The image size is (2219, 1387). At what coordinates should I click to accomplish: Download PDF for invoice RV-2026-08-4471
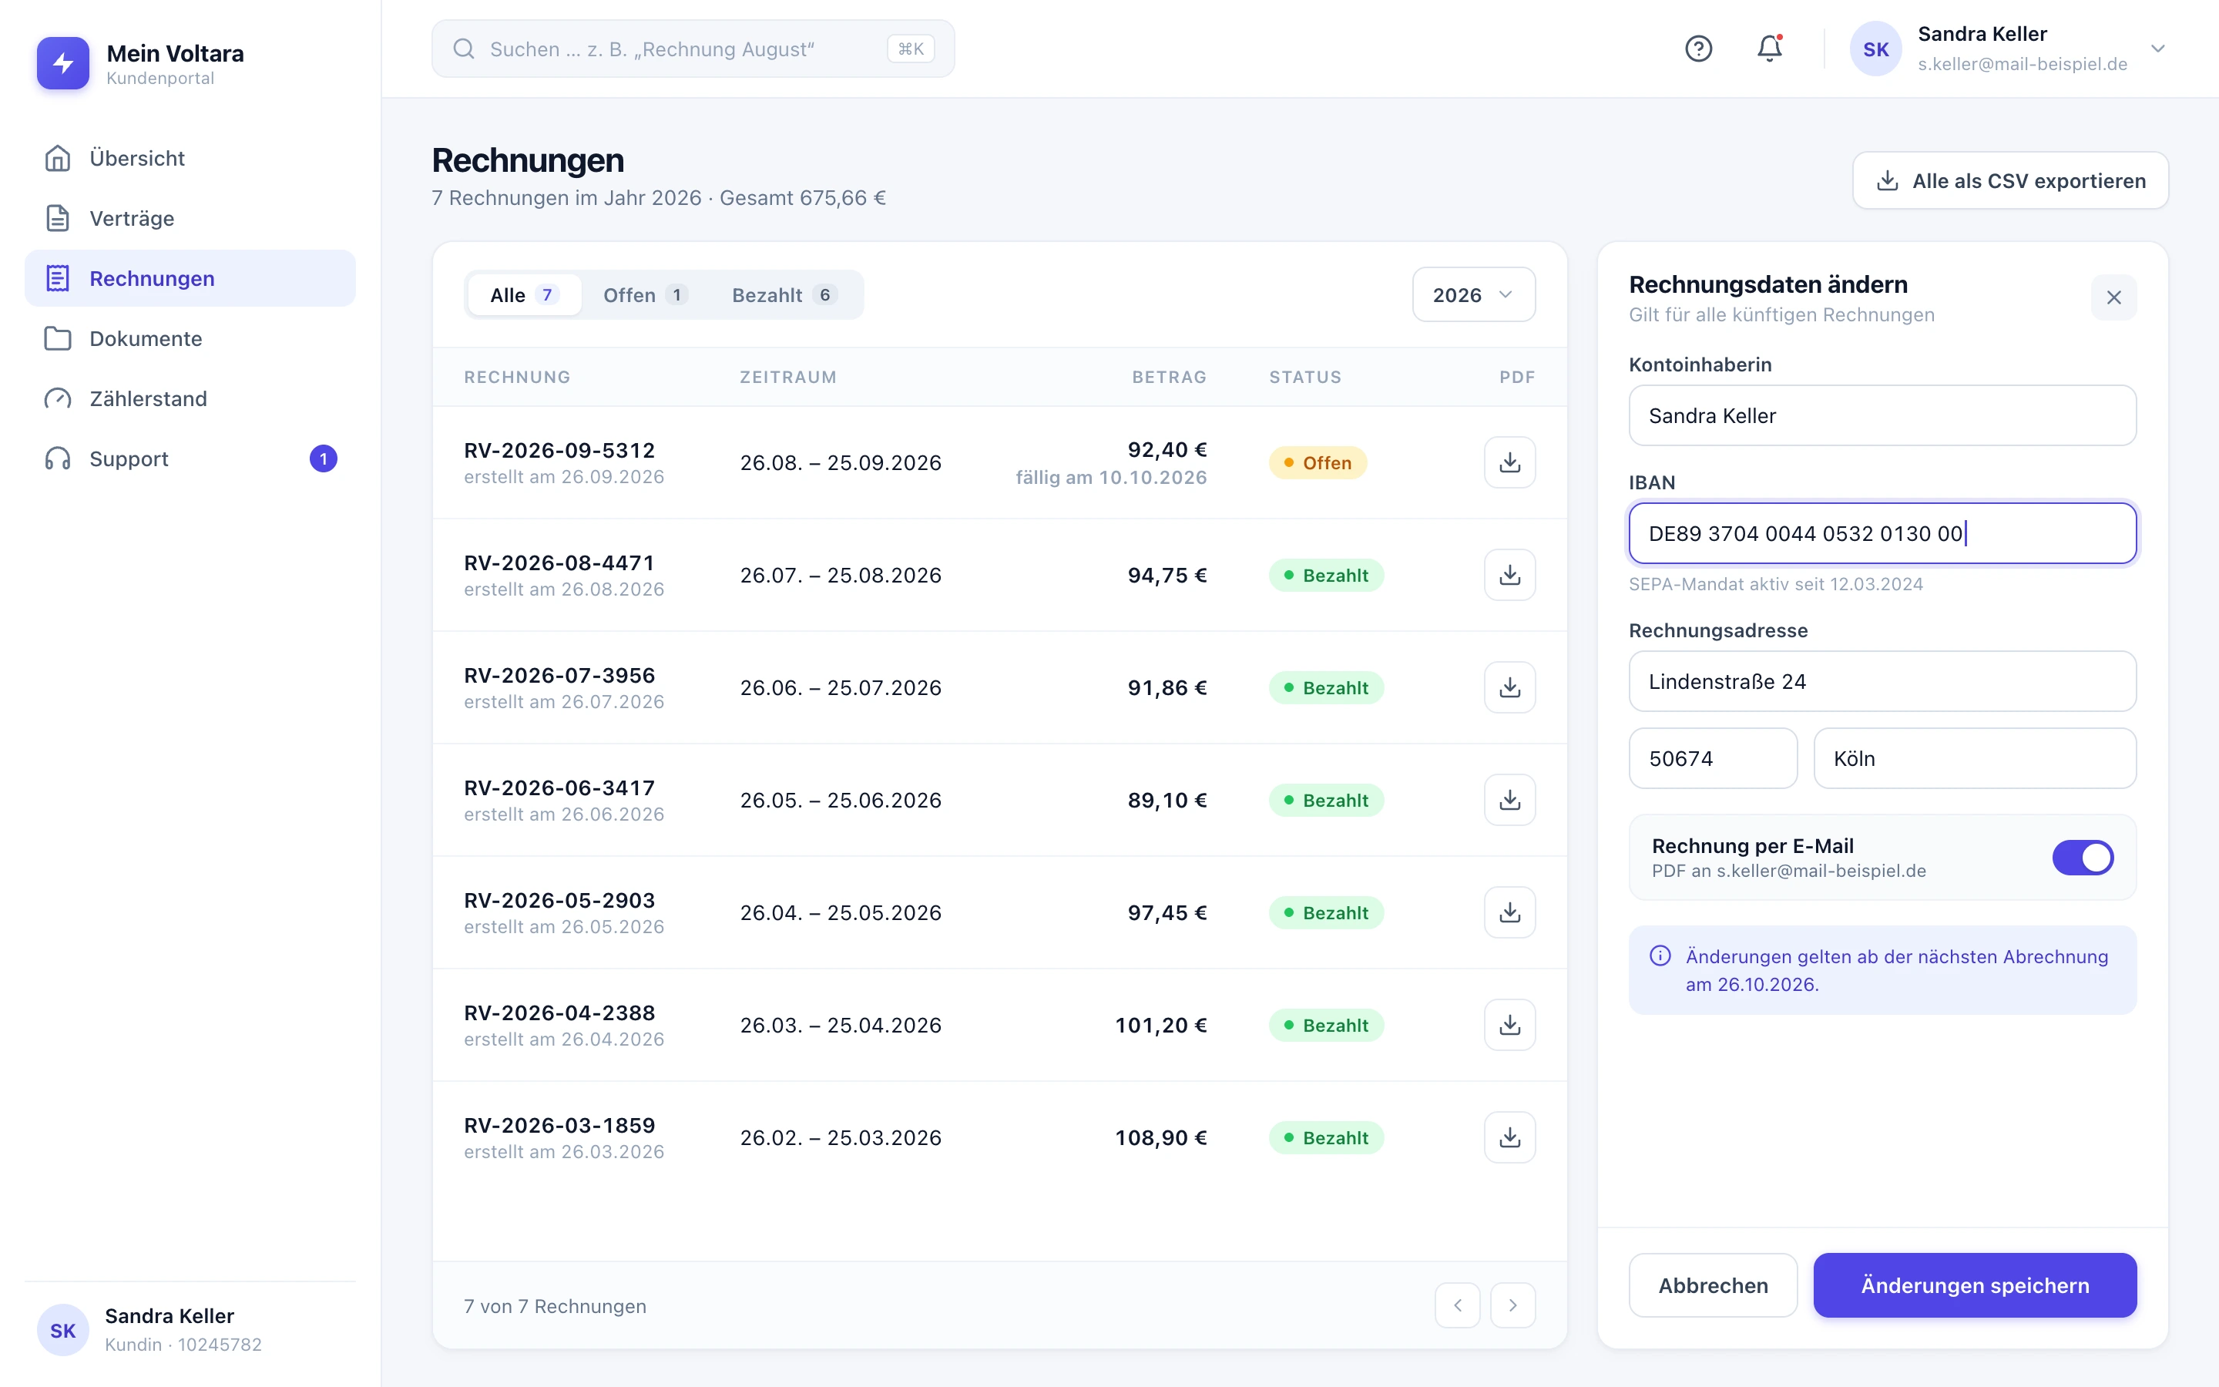tap(1509, 575)
